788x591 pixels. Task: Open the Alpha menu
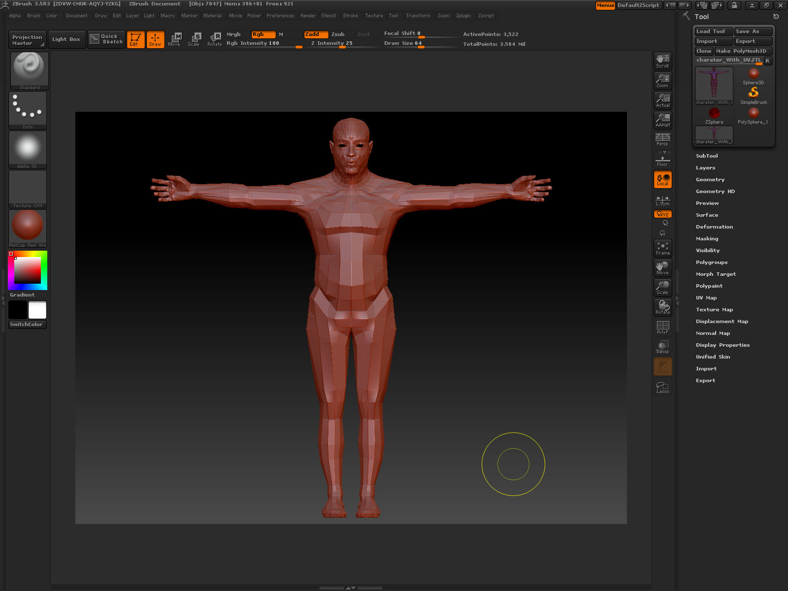[x=15, y=16]
